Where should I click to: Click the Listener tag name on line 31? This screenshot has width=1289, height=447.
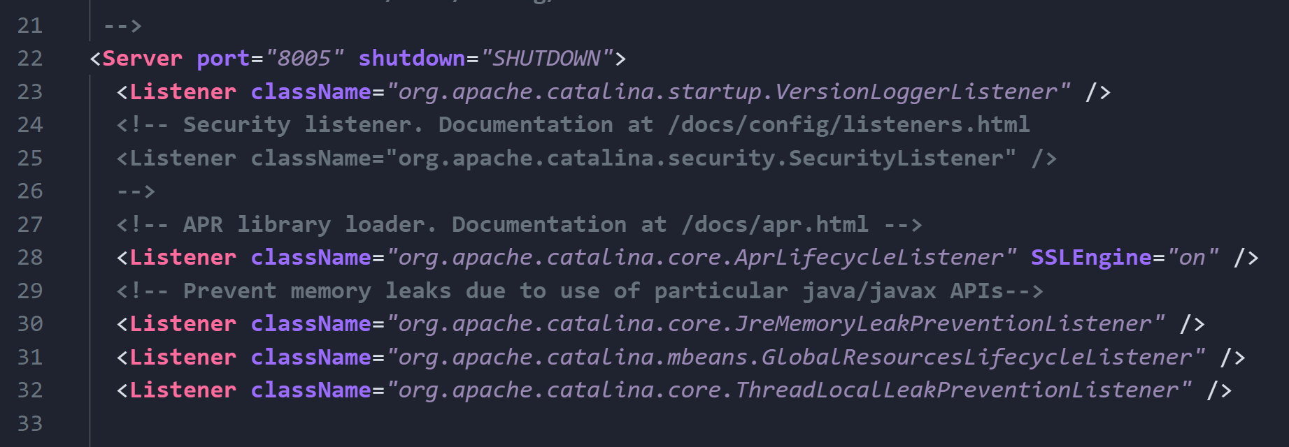pyautogui.click(x=183, y=357)
